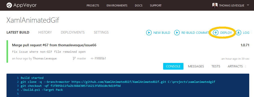The height and width of the screenshot is (97, 254).
Task: Expand the user account dropdown arrow
Action: tap(248, 5)
